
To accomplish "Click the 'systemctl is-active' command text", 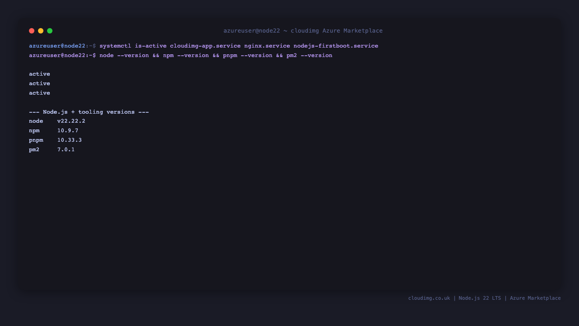I will click(x=133, y=46).
